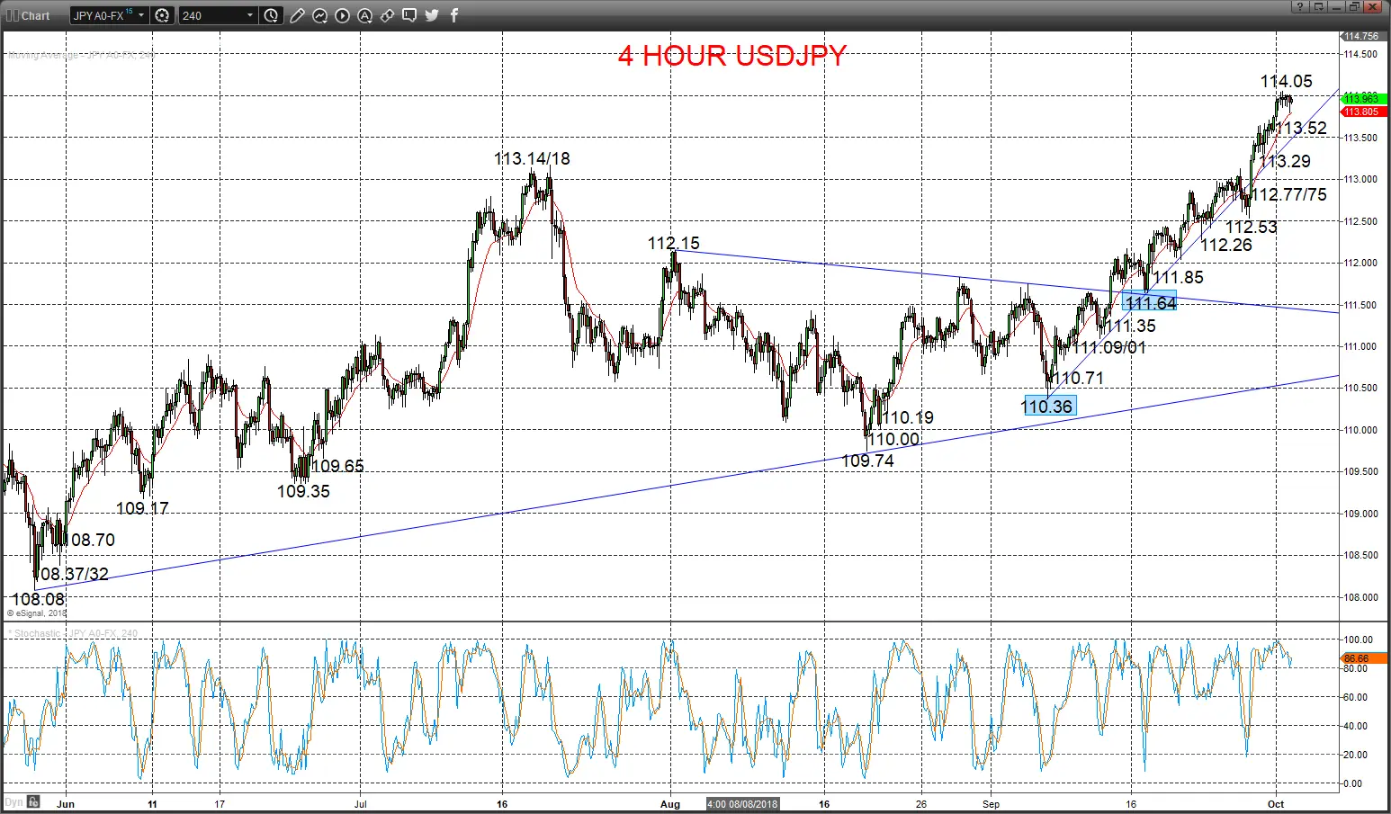The height and width of the screenshot is (814, 1391).
Task: Select the highlighted 110.36 price label
Action: [1049, 407]
